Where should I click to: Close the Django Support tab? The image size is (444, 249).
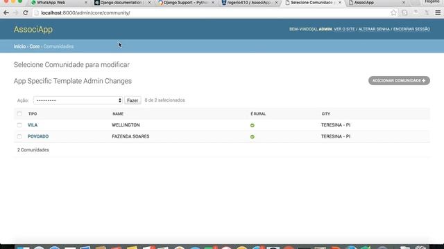pyautogui.click(x=213, y=3)
